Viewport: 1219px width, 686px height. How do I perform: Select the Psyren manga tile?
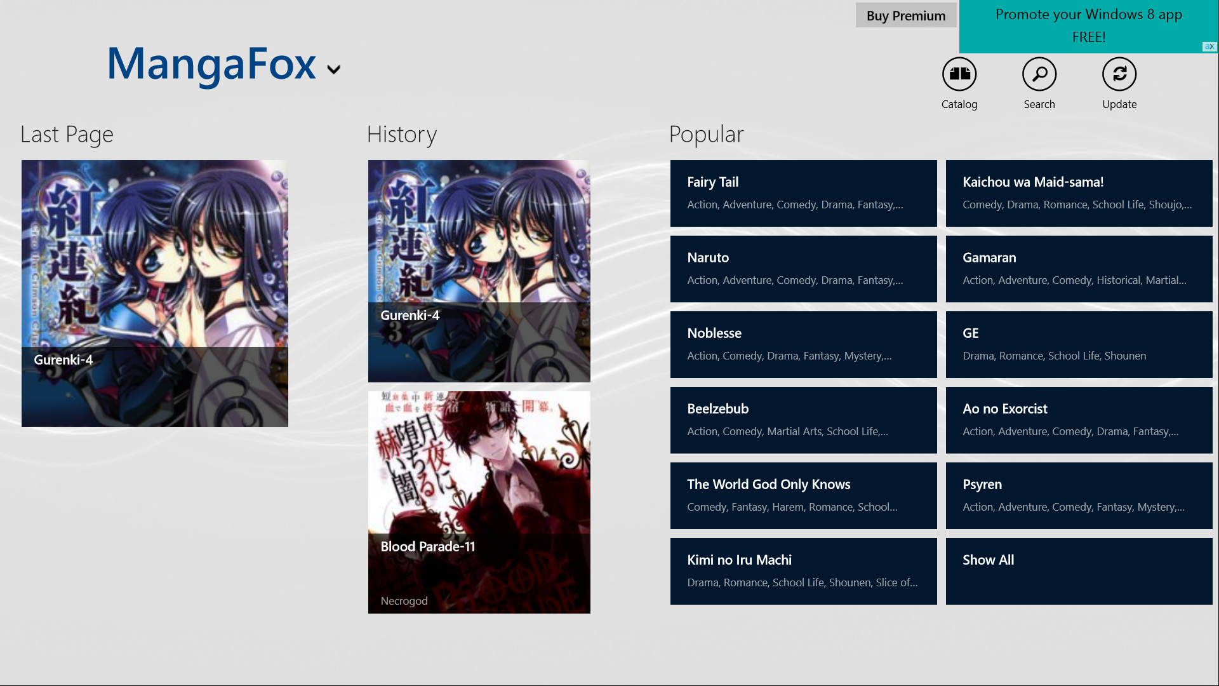click(1079, 495)
